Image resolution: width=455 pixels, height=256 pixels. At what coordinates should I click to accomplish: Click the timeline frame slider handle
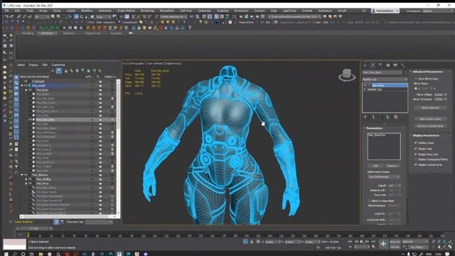[x=34, y=229]
